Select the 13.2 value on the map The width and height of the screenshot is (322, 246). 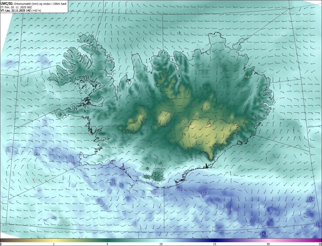pyautogui.click(x=205, y=193)
